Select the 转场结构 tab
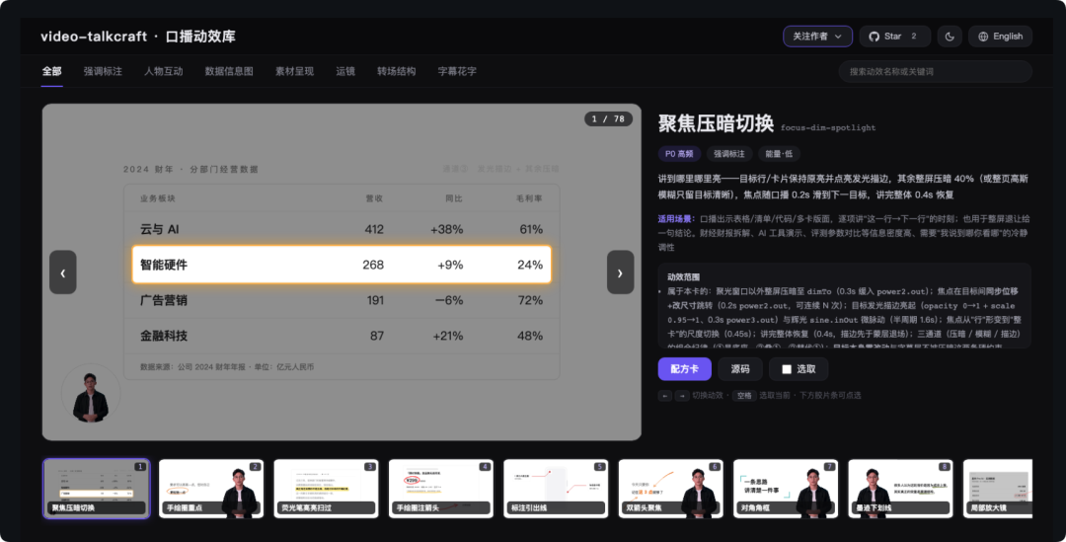This screenshot has height=542, width=1066. 397,71
